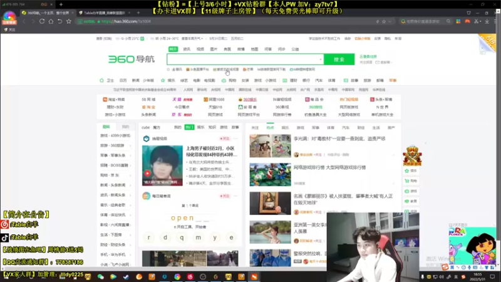Select letter e in the word quiz
Image resolution: width=501 pixels, height=282 pixels.
pos(231,238)
